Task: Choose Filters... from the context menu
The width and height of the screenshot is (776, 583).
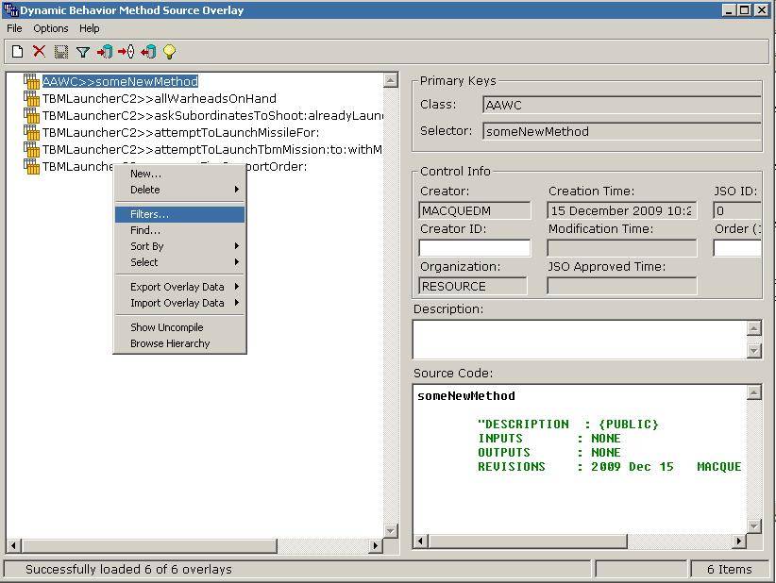Action: point(150,214)
